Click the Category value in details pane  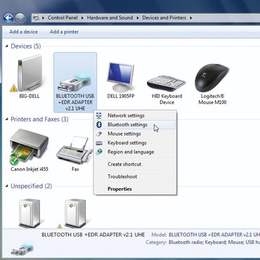tap(214, 242)
